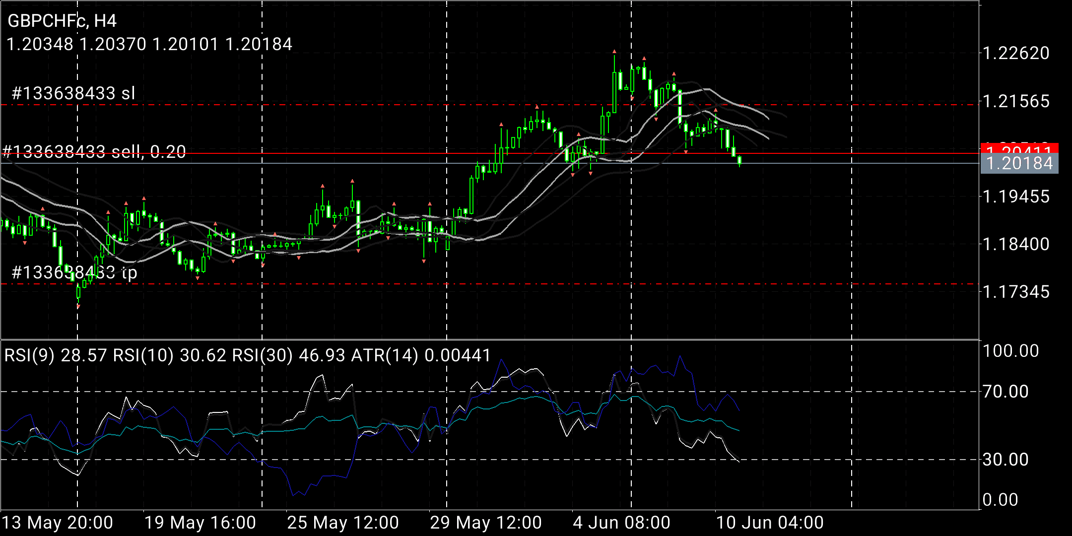Click the gray 1.20184 current price tag

(1019, 164)
